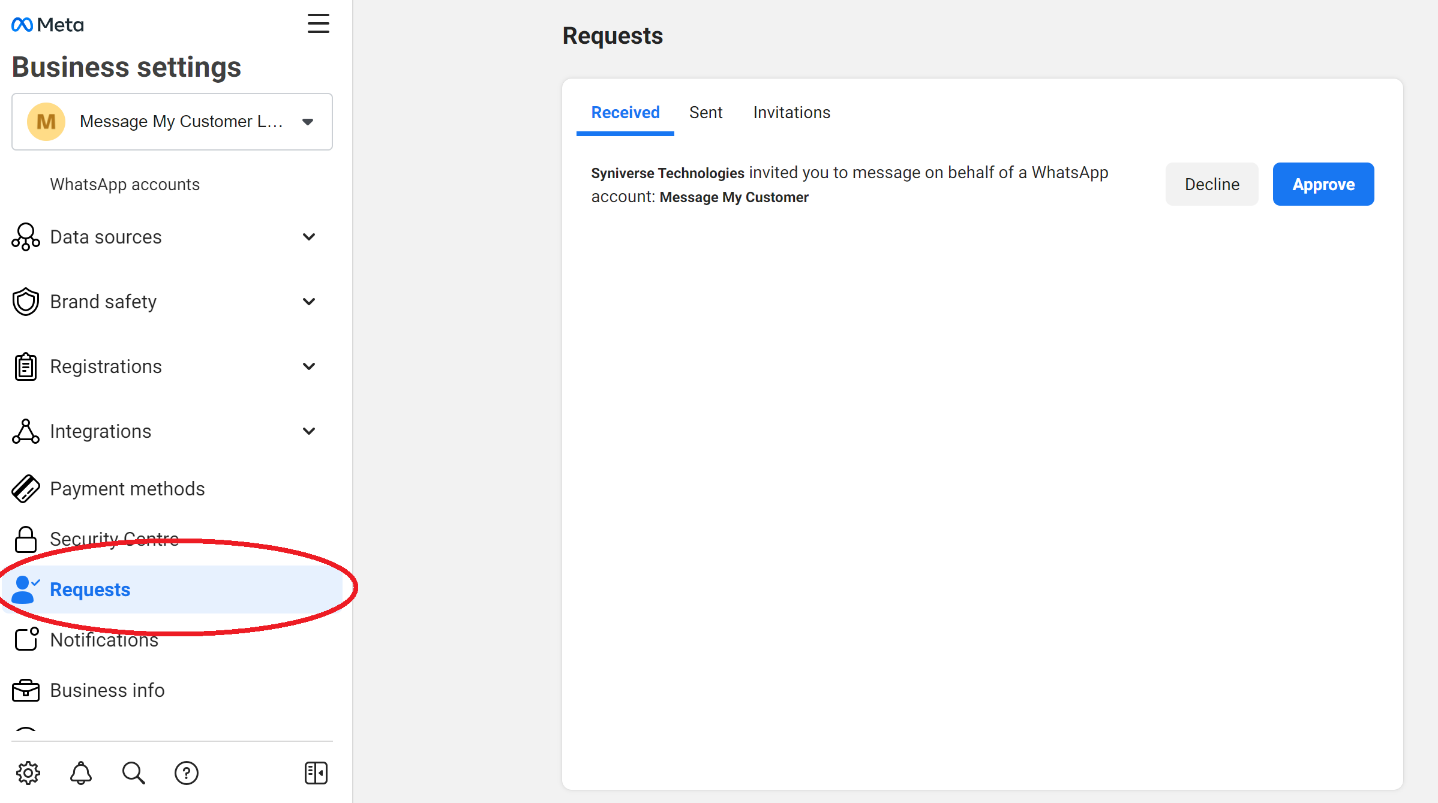The height and width of the screenshot is (803, 1438).
Task: Expand the Brand safety chevron
Action: pyautogui.click(x=309, y=302)
